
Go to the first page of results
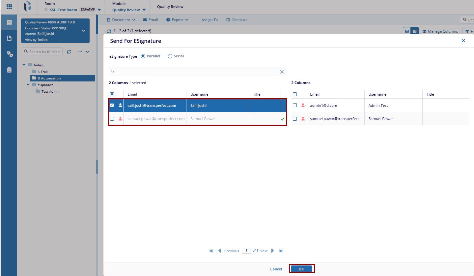(211, 251)
